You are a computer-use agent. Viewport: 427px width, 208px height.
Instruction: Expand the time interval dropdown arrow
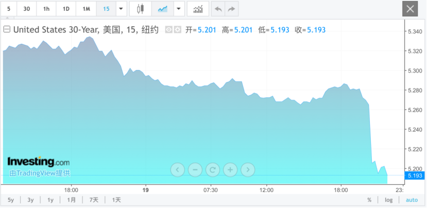click(x=121, y=9)
